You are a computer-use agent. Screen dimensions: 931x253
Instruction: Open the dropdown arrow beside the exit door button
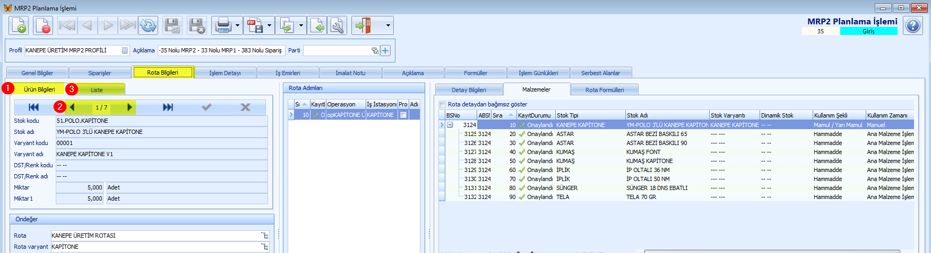(x=388, y=25)
